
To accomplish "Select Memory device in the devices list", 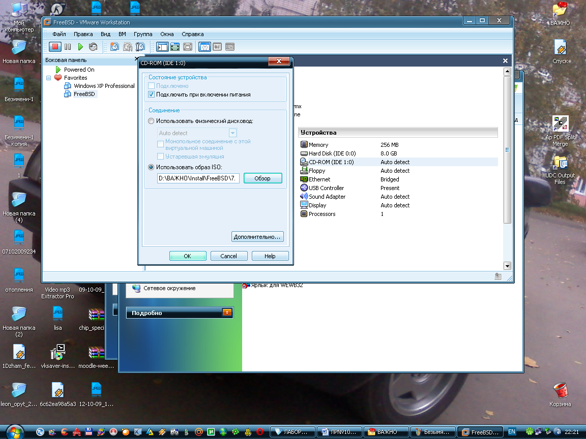I will pos(398,145).
